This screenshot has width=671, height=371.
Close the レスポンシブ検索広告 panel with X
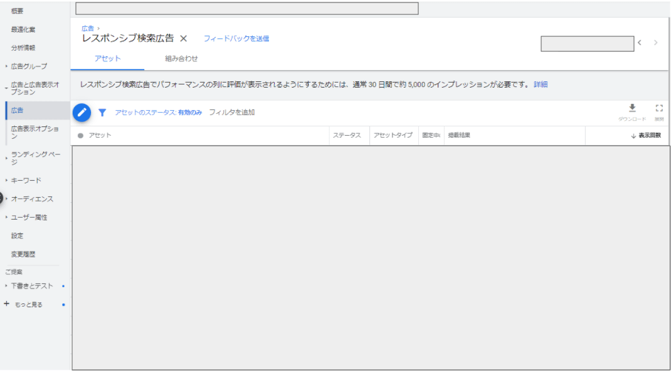click(x=184, y=39)
